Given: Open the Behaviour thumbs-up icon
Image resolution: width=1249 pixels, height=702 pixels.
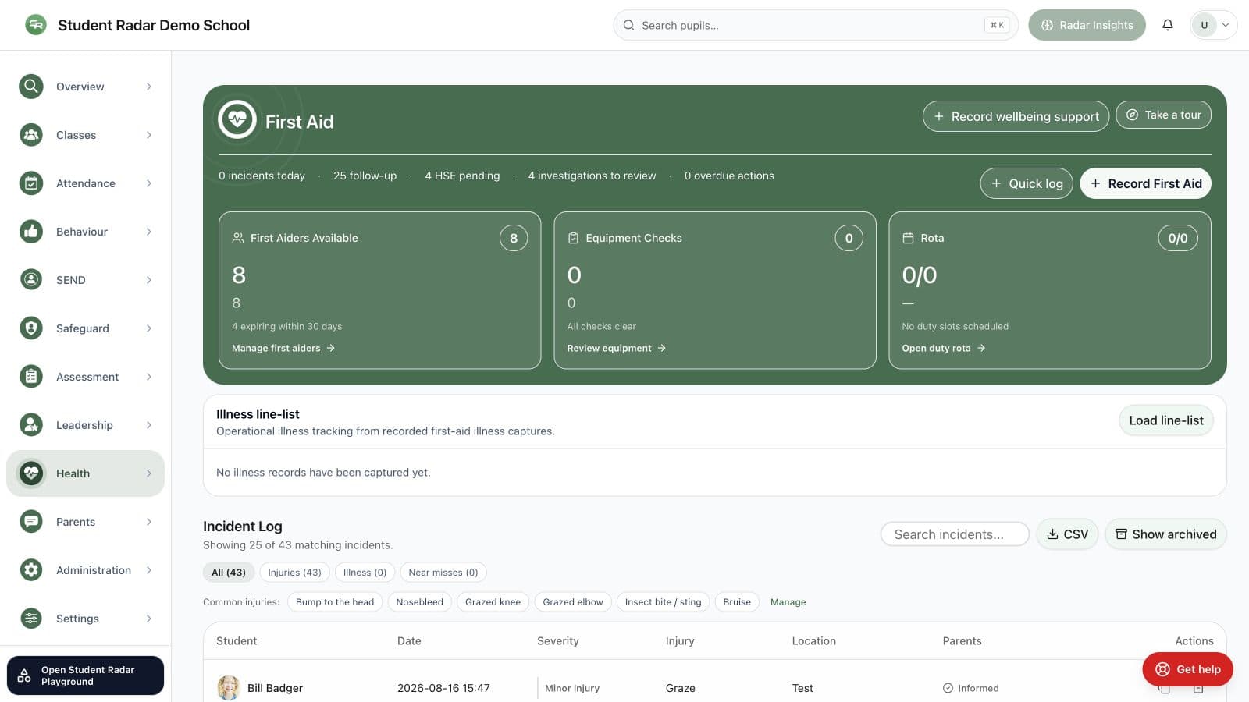Looking at the screenshot, I should (31, 232).
